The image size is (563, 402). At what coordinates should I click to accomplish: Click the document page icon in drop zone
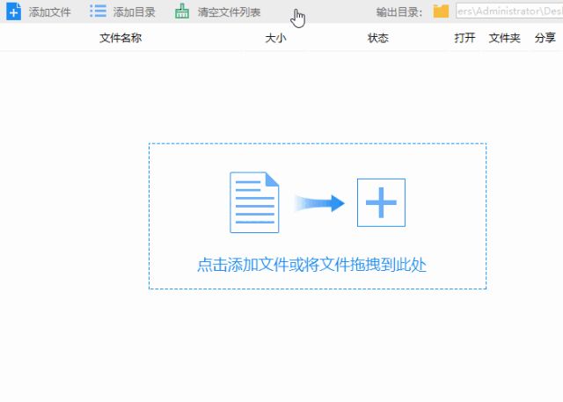point(254,202)
